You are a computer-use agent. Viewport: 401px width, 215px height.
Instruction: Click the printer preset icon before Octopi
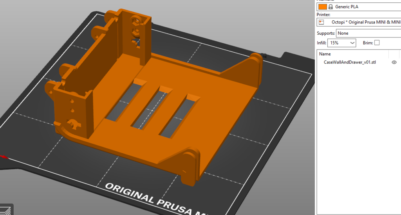tap(322, 22)
